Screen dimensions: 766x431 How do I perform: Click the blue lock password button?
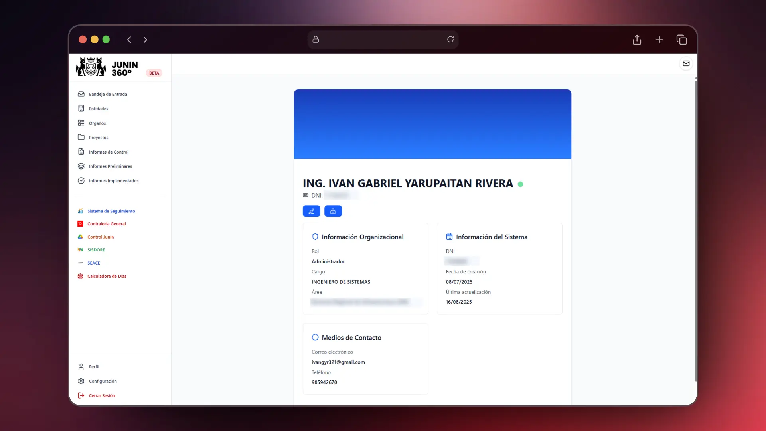333,211
